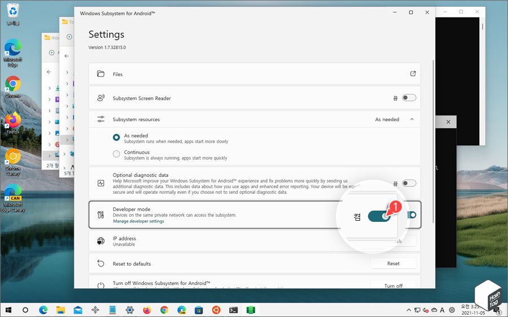Viewport: 508px width, 317px height.
Task: Click the settings window vertical scrollbar
Action: [x=433, y=141]
